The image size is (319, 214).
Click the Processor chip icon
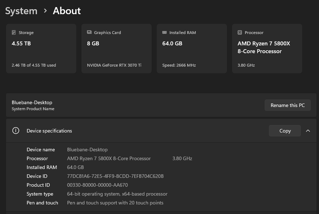tap(240, 32)
